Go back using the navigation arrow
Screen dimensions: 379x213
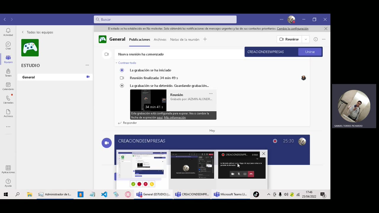[5, 19]
